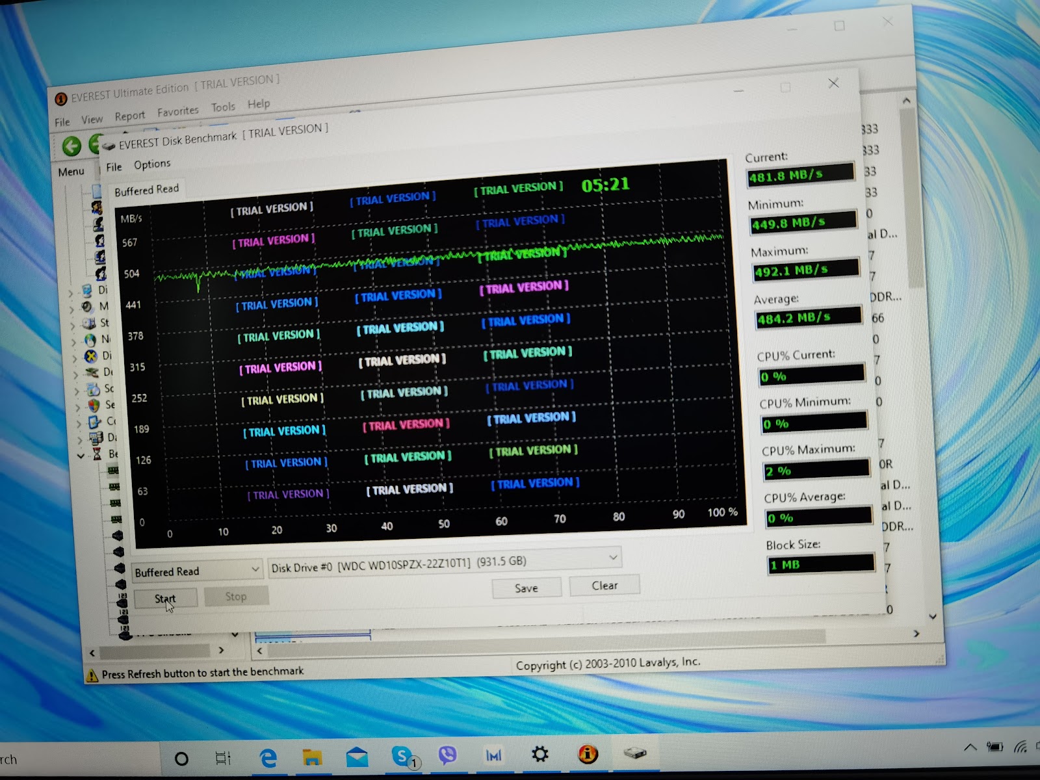The width and height of the screenshot is (1040, 780).
Task: Close the Disk Benchmark window
Action: [834, 83]
